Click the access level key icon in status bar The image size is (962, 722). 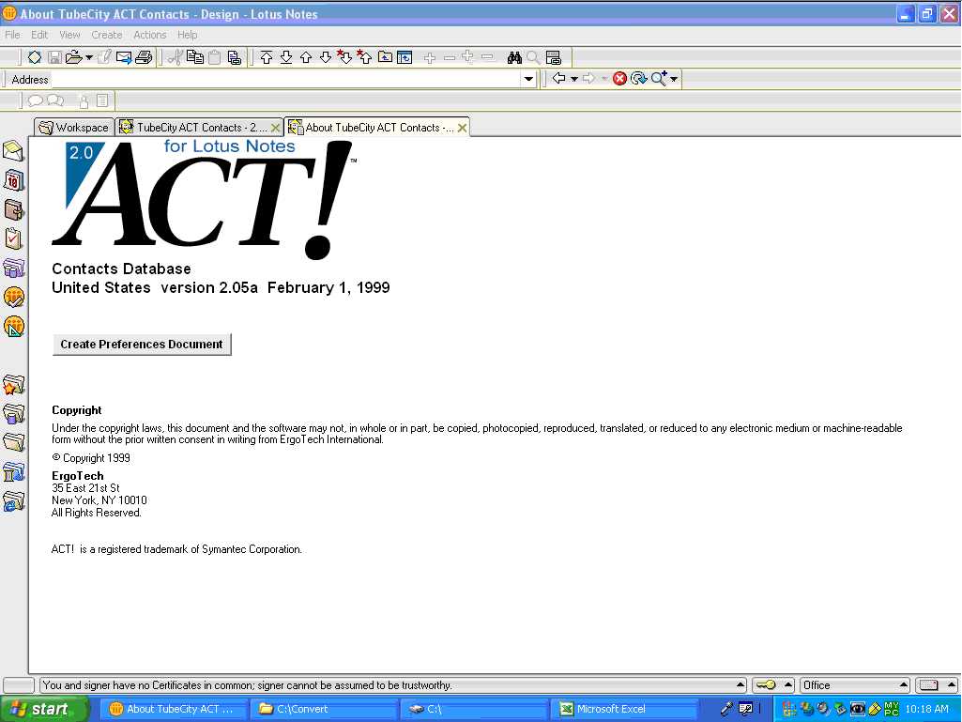(x=766, y=684)
